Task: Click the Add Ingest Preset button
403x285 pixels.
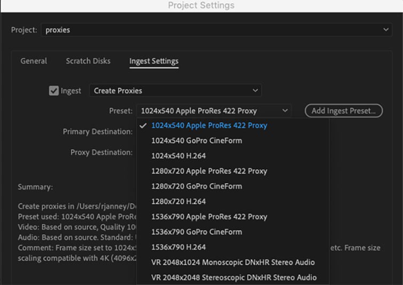Action: coord(343,111)
